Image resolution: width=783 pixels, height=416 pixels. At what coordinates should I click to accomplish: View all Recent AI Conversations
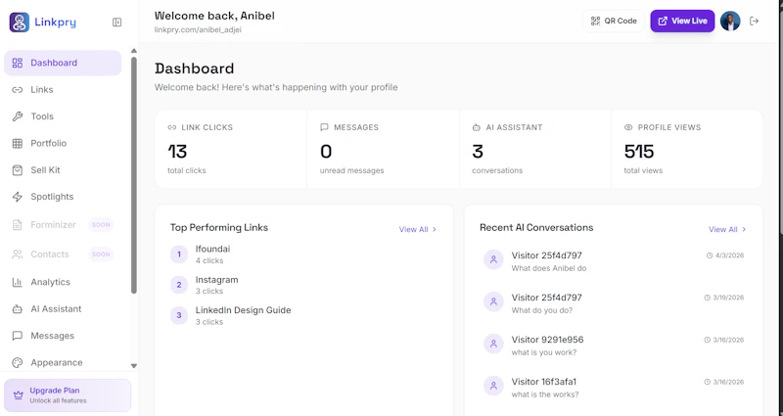(727, 230)
